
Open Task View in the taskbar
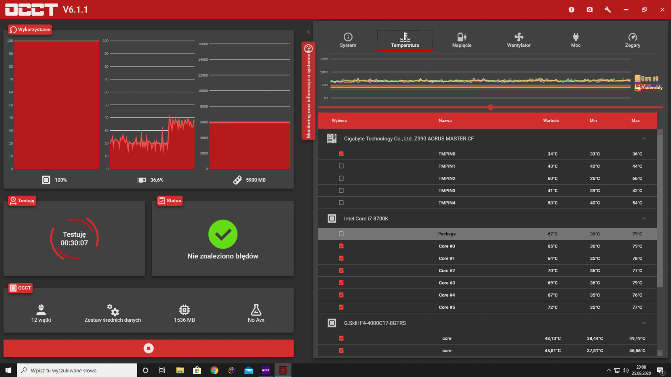162,370
